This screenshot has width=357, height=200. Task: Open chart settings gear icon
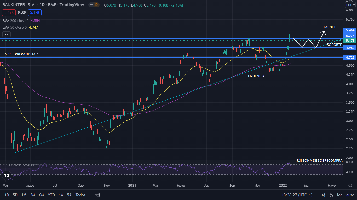(350, 185)
